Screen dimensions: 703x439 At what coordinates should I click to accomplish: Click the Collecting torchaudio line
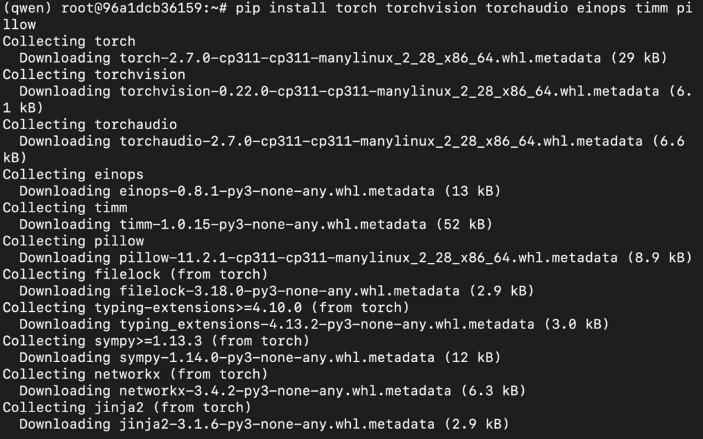[x=90, y=124]
